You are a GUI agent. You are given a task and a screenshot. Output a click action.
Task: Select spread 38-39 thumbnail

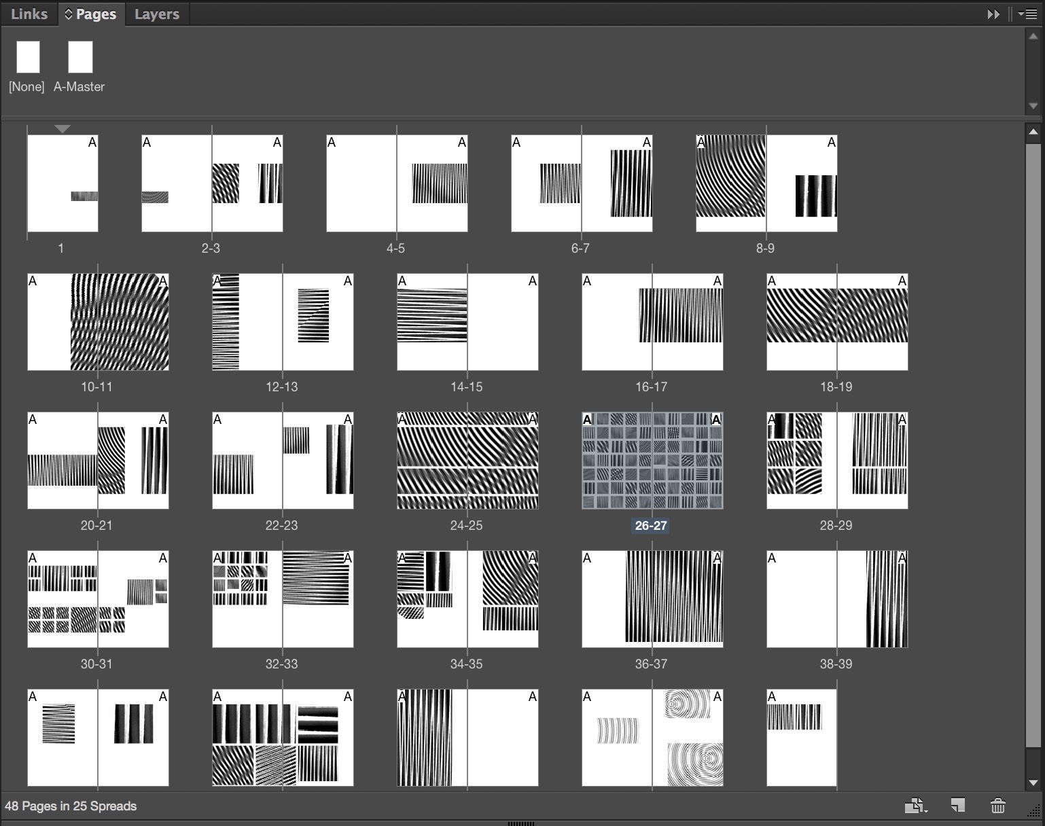(x=837, y=599)
